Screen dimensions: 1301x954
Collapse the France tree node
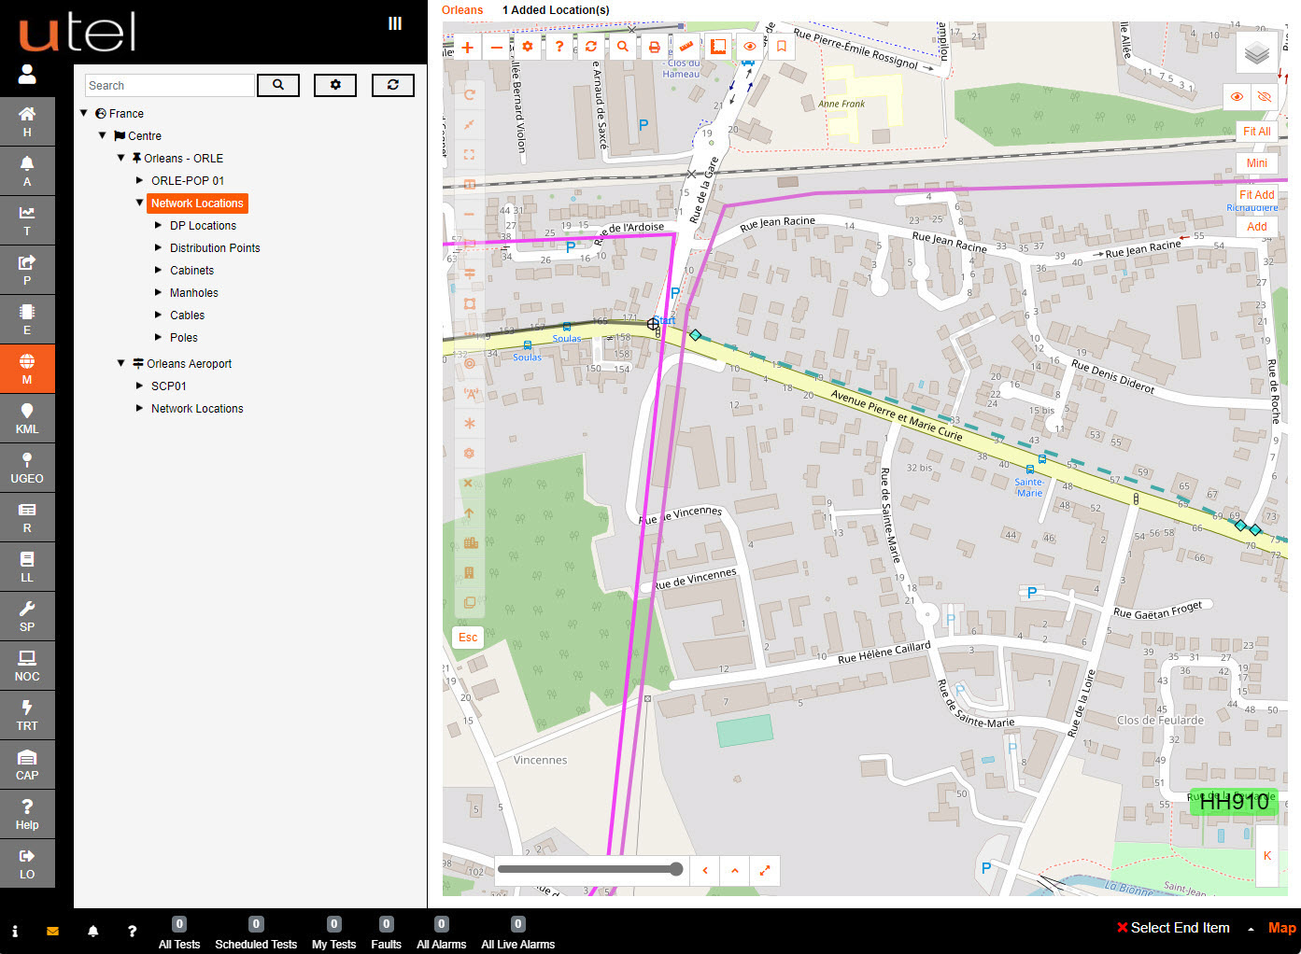click(x=84, y=113)
